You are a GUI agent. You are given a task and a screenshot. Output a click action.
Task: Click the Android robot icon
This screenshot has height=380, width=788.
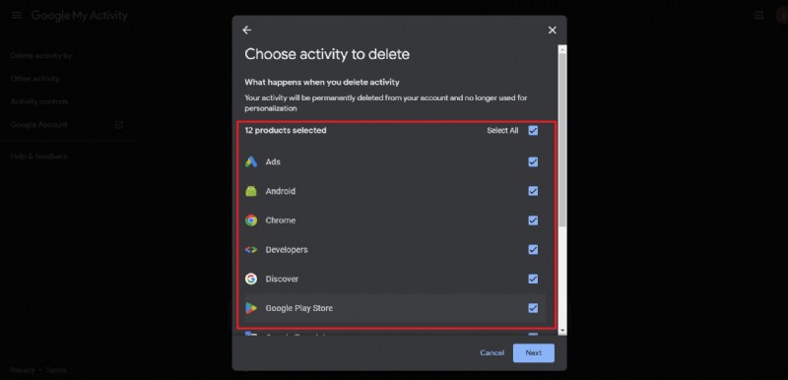click(251, 191)
